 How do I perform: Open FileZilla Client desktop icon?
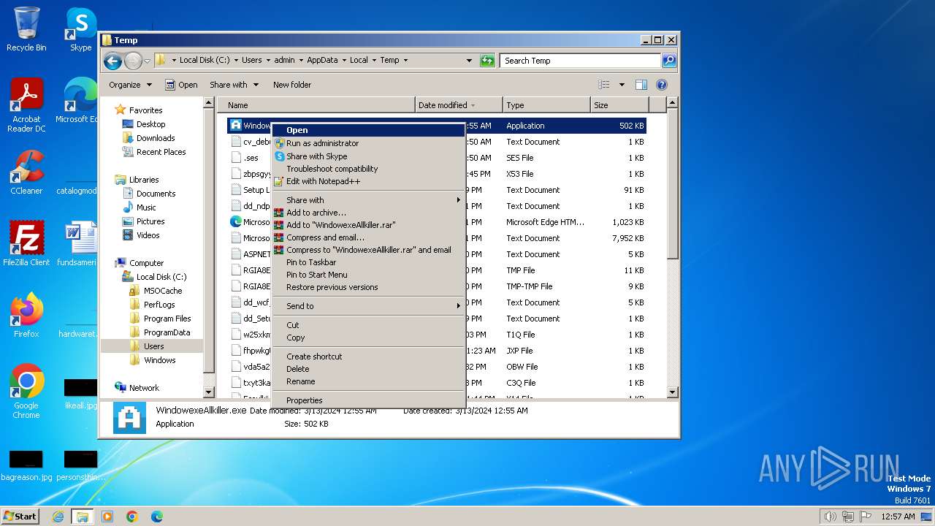click(26, 243)
